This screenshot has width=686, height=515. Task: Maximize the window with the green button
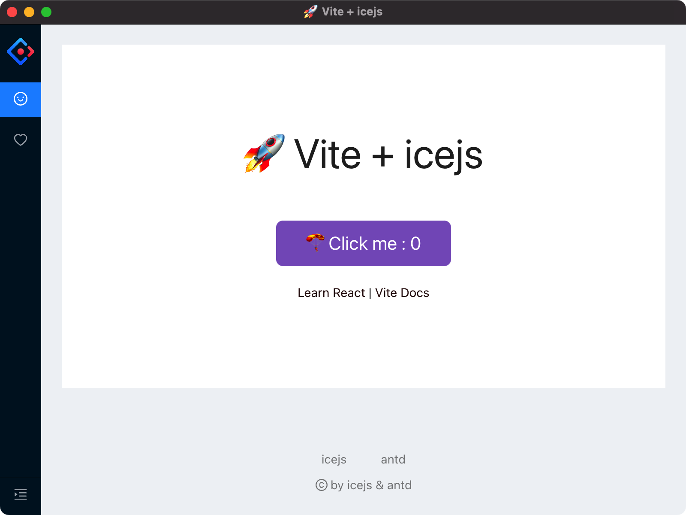pos(46,12)
